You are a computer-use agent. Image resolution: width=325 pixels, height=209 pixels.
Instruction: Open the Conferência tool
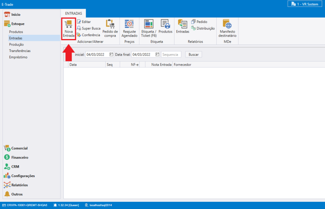coord(88,35)
